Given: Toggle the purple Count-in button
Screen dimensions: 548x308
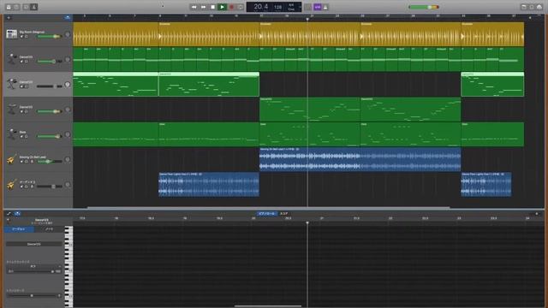Looking at the screenshot, I should click(x=318, y=7).
